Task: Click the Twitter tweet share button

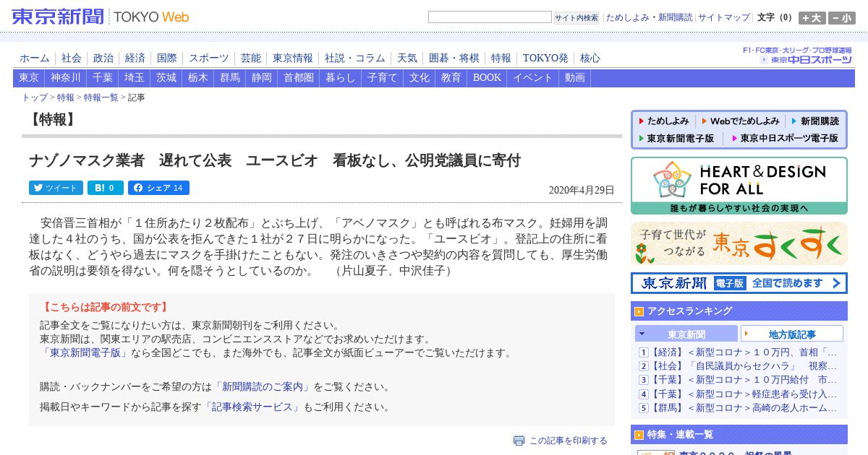Action: (x=56, y=188)
